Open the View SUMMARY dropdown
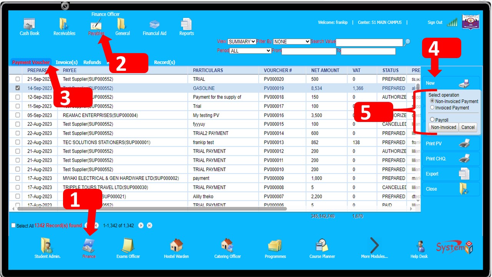Viewport: 492px width, 277px height. pyautogui.click(x=242, y=42)
